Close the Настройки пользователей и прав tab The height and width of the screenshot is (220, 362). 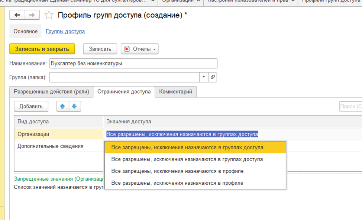[x=293, y=1]
